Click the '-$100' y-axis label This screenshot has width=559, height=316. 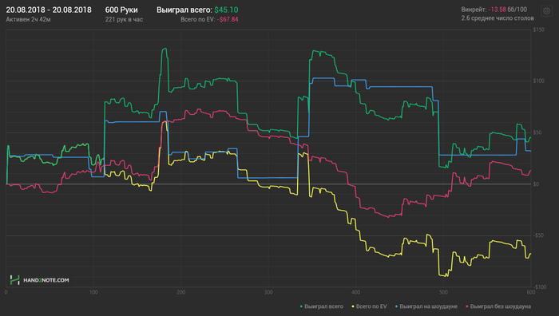click(540, 287)
